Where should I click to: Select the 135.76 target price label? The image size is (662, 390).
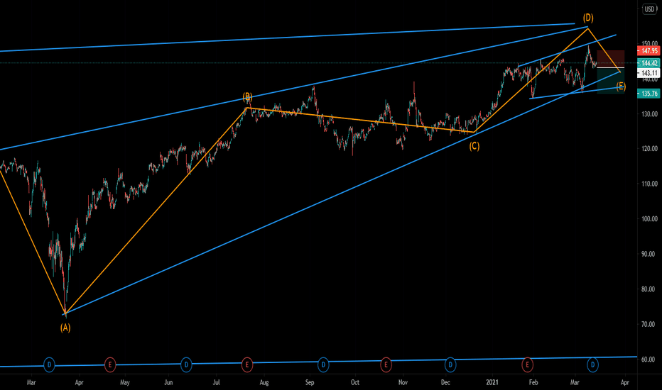(649, 94)
